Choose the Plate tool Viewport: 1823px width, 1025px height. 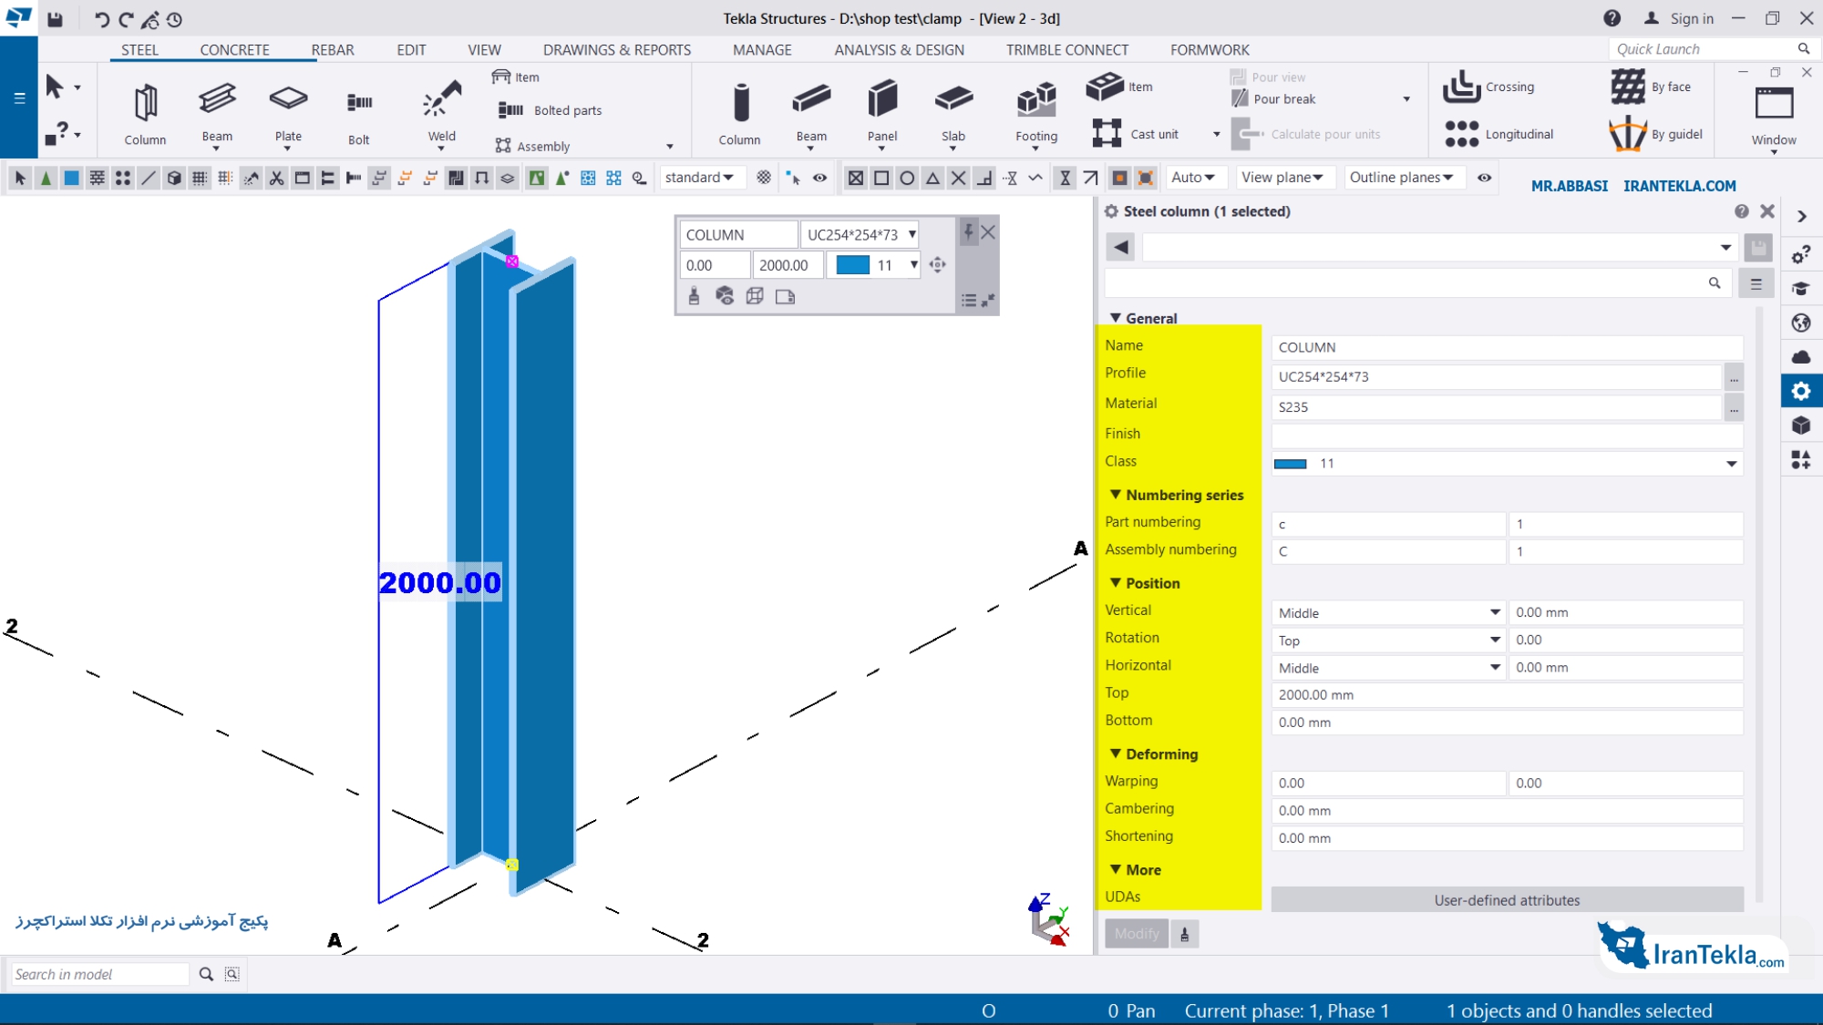coord(288,113)
